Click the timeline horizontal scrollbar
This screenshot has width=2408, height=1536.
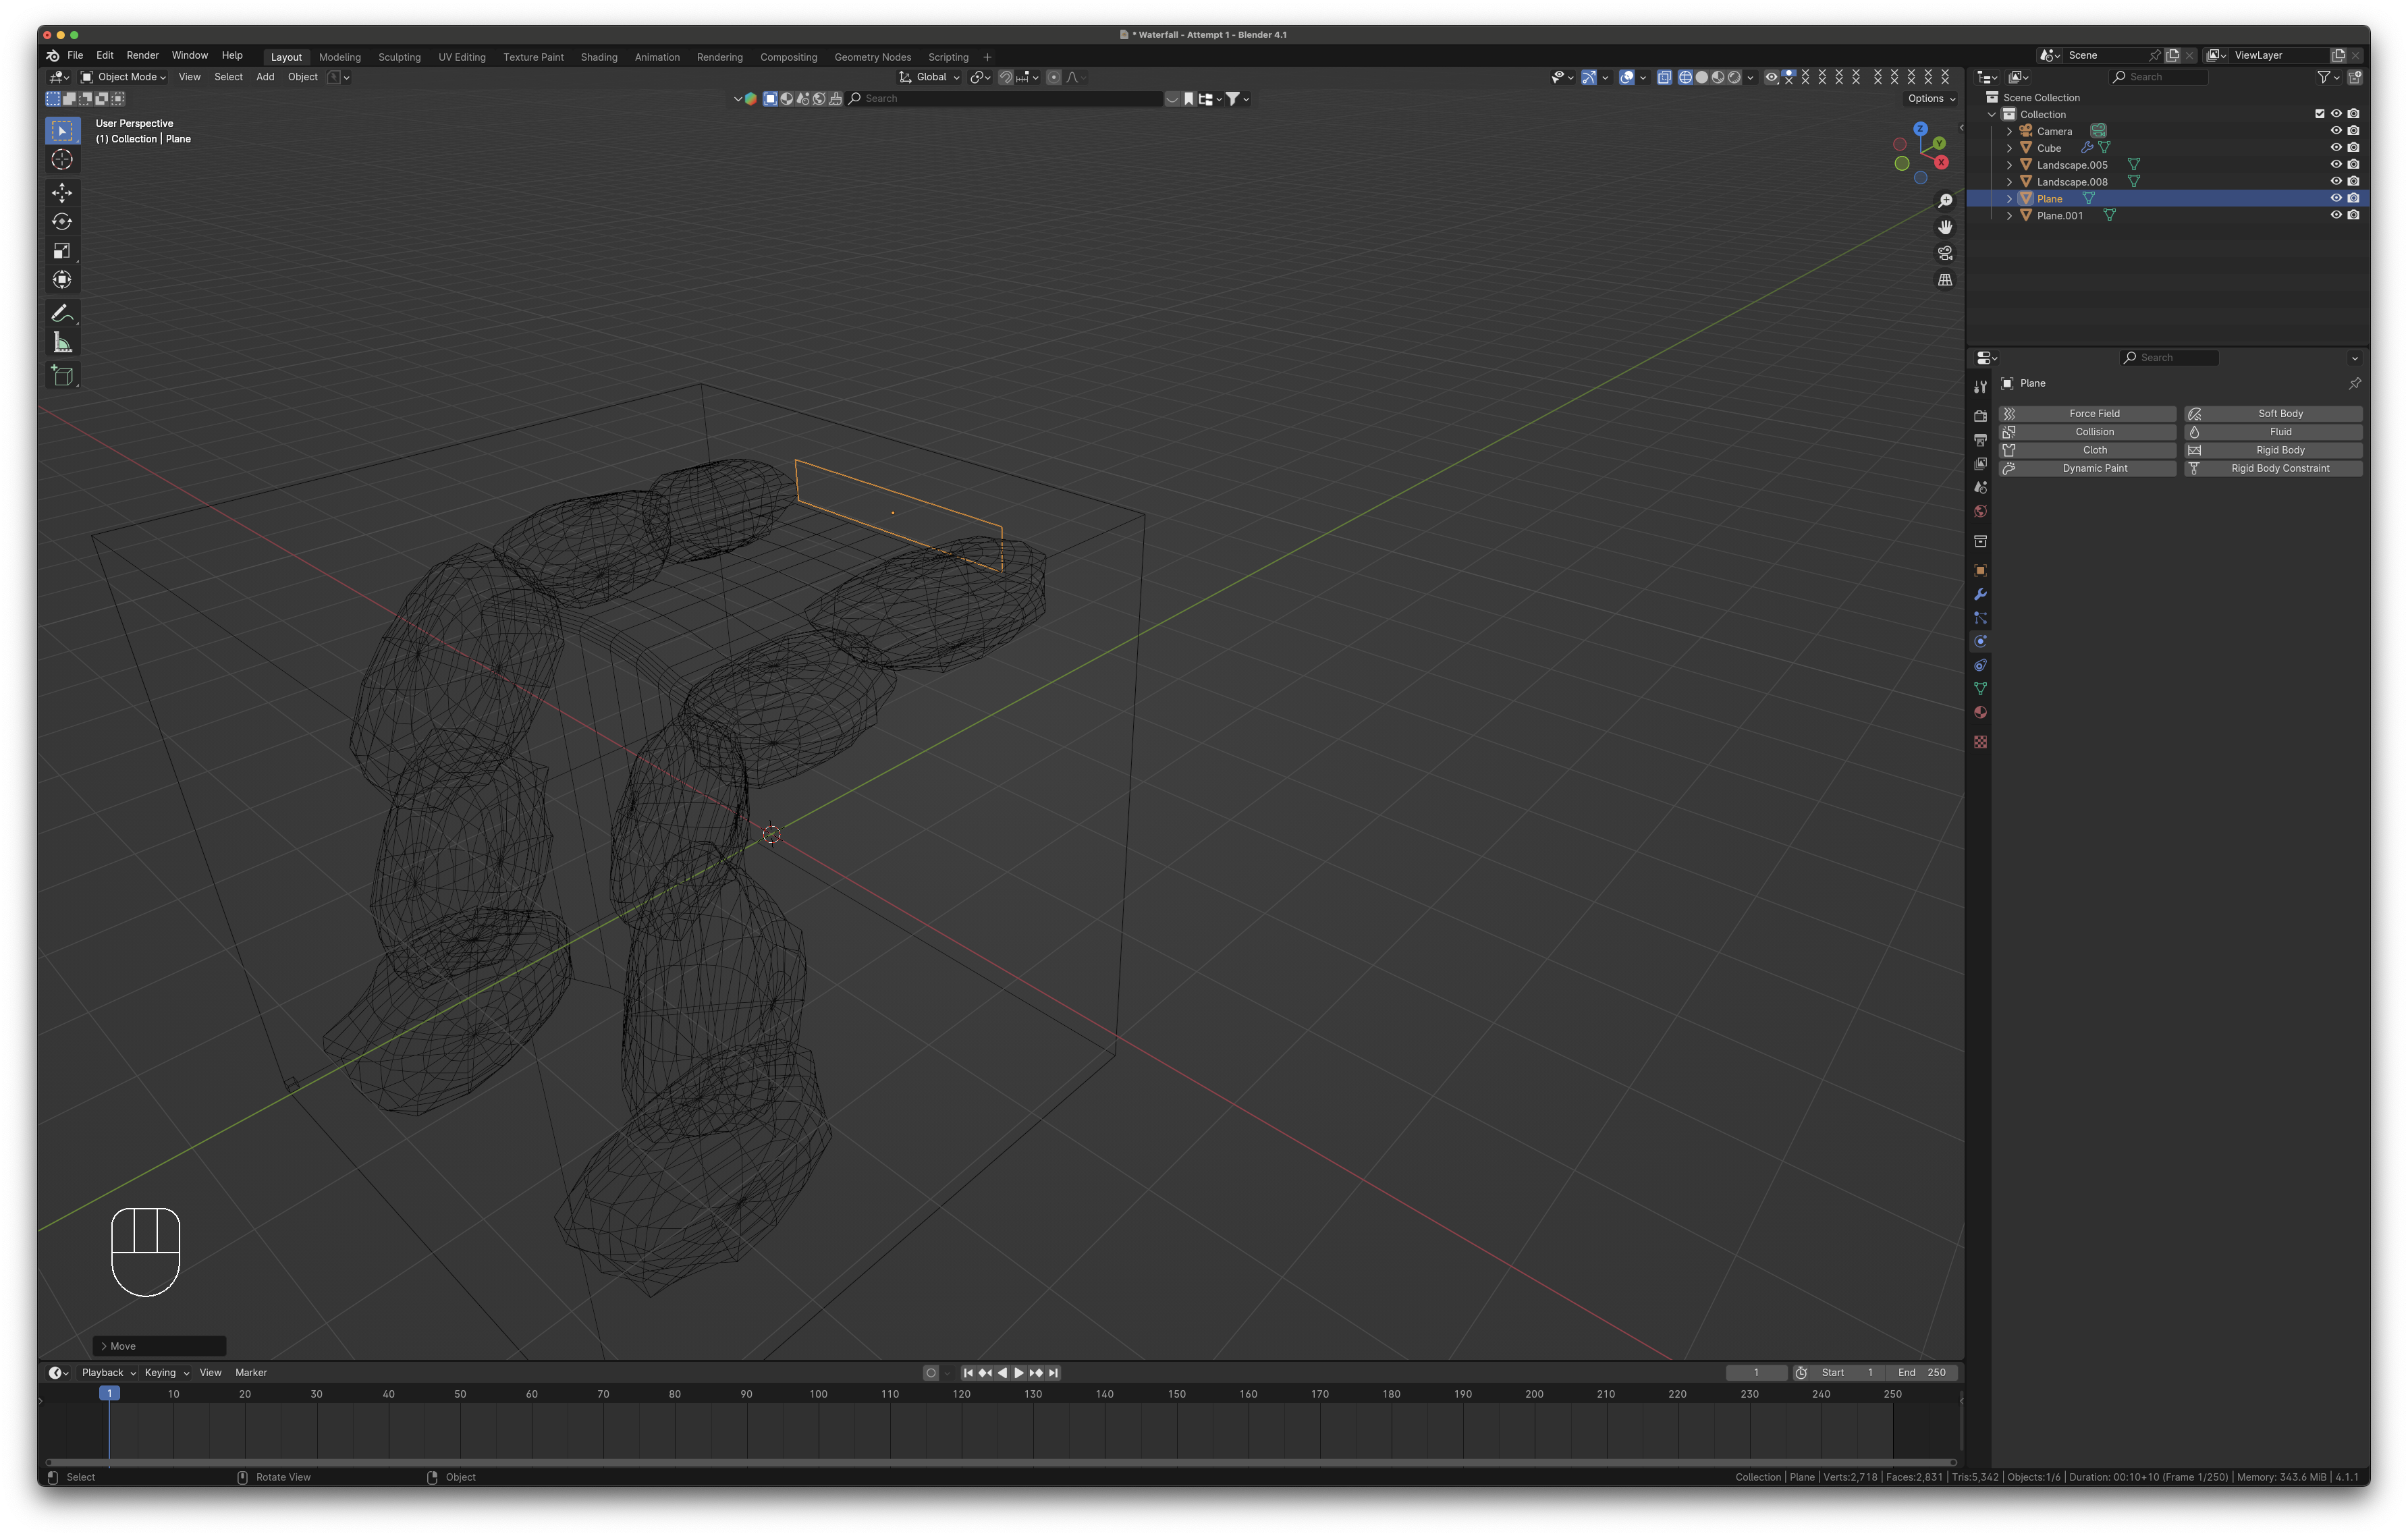(1000, 1462)
